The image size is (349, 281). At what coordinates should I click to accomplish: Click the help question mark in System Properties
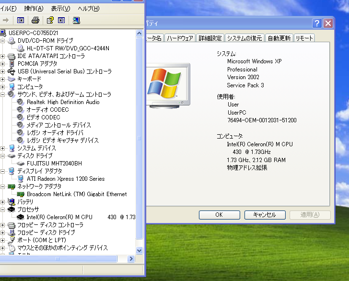click(x=317, y=23)
